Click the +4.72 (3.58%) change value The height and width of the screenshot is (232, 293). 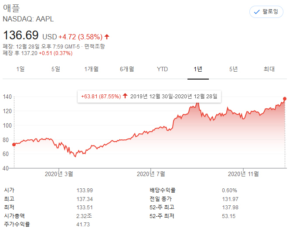coord(81,37)
